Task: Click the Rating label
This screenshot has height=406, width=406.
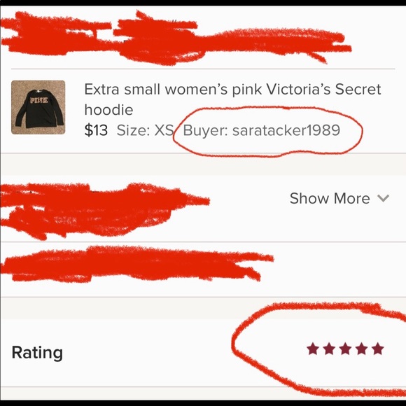Action: tap(37, 353)
